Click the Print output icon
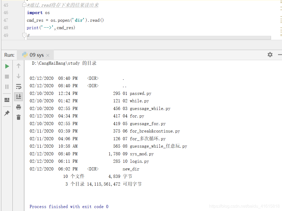The height and width of the screenshot is (211, 282). pos(19,107)
